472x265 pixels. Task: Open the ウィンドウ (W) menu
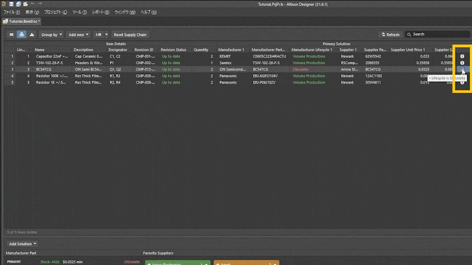[x=125, y=12]
